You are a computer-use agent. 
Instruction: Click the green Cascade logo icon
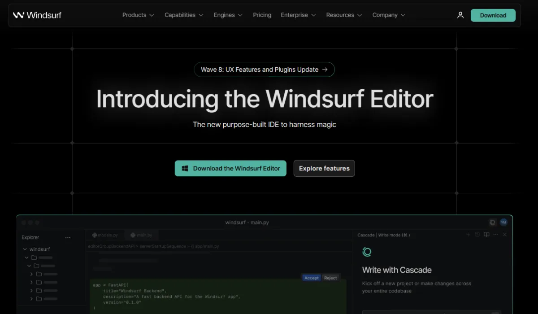click(367, 252)
